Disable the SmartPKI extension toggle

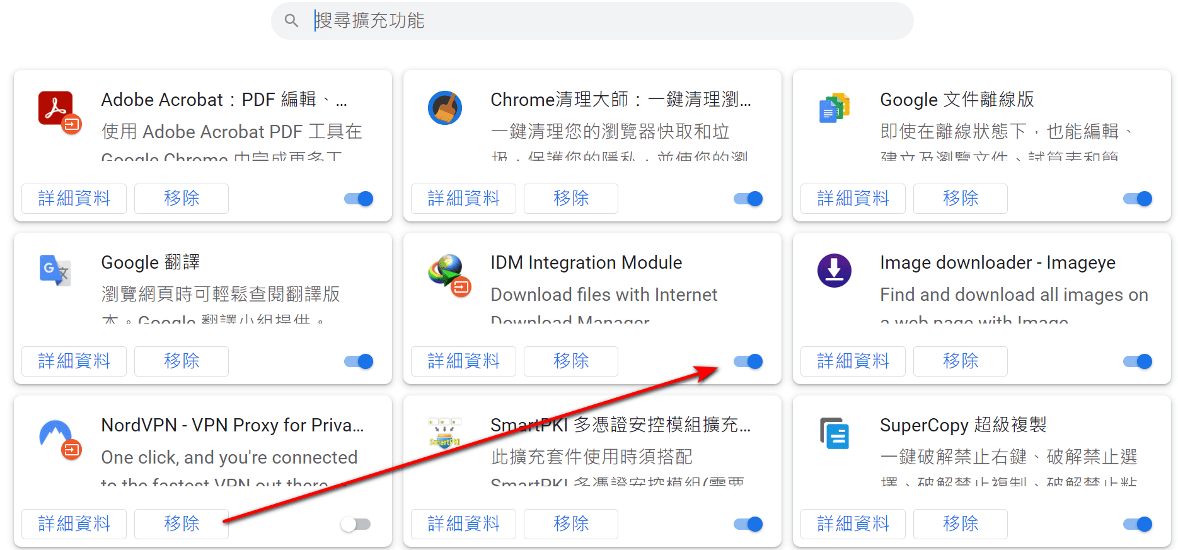748,524
